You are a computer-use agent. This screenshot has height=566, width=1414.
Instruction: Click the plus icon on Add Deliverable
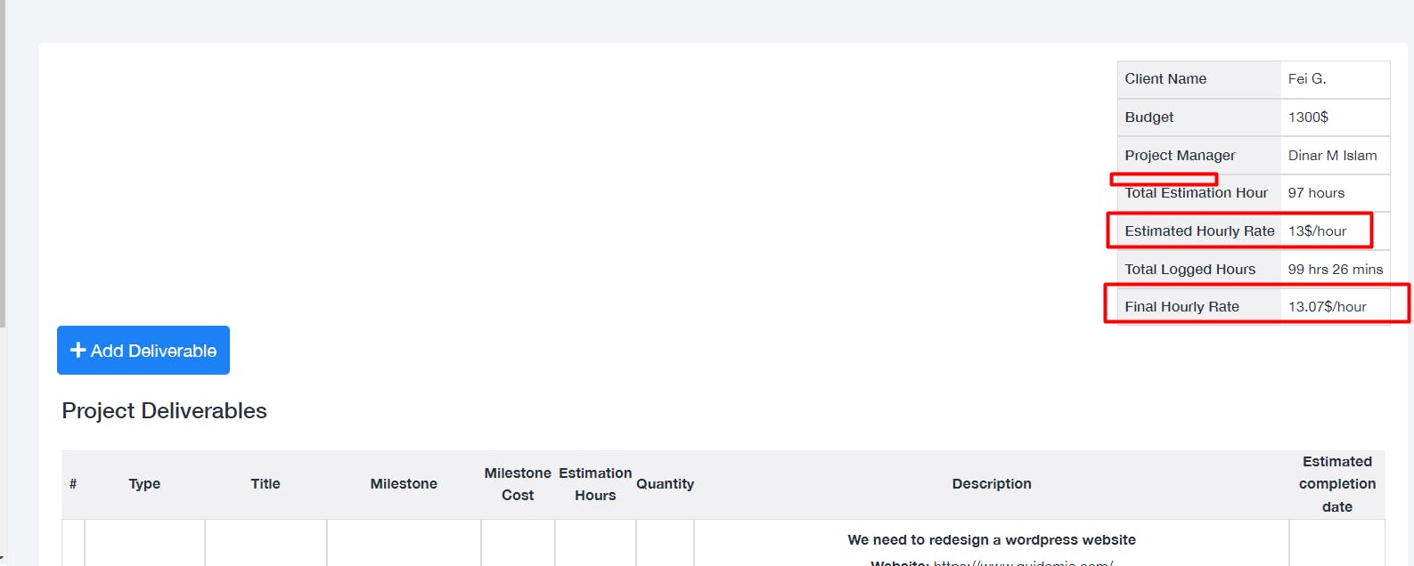click(x=78, y=351)
